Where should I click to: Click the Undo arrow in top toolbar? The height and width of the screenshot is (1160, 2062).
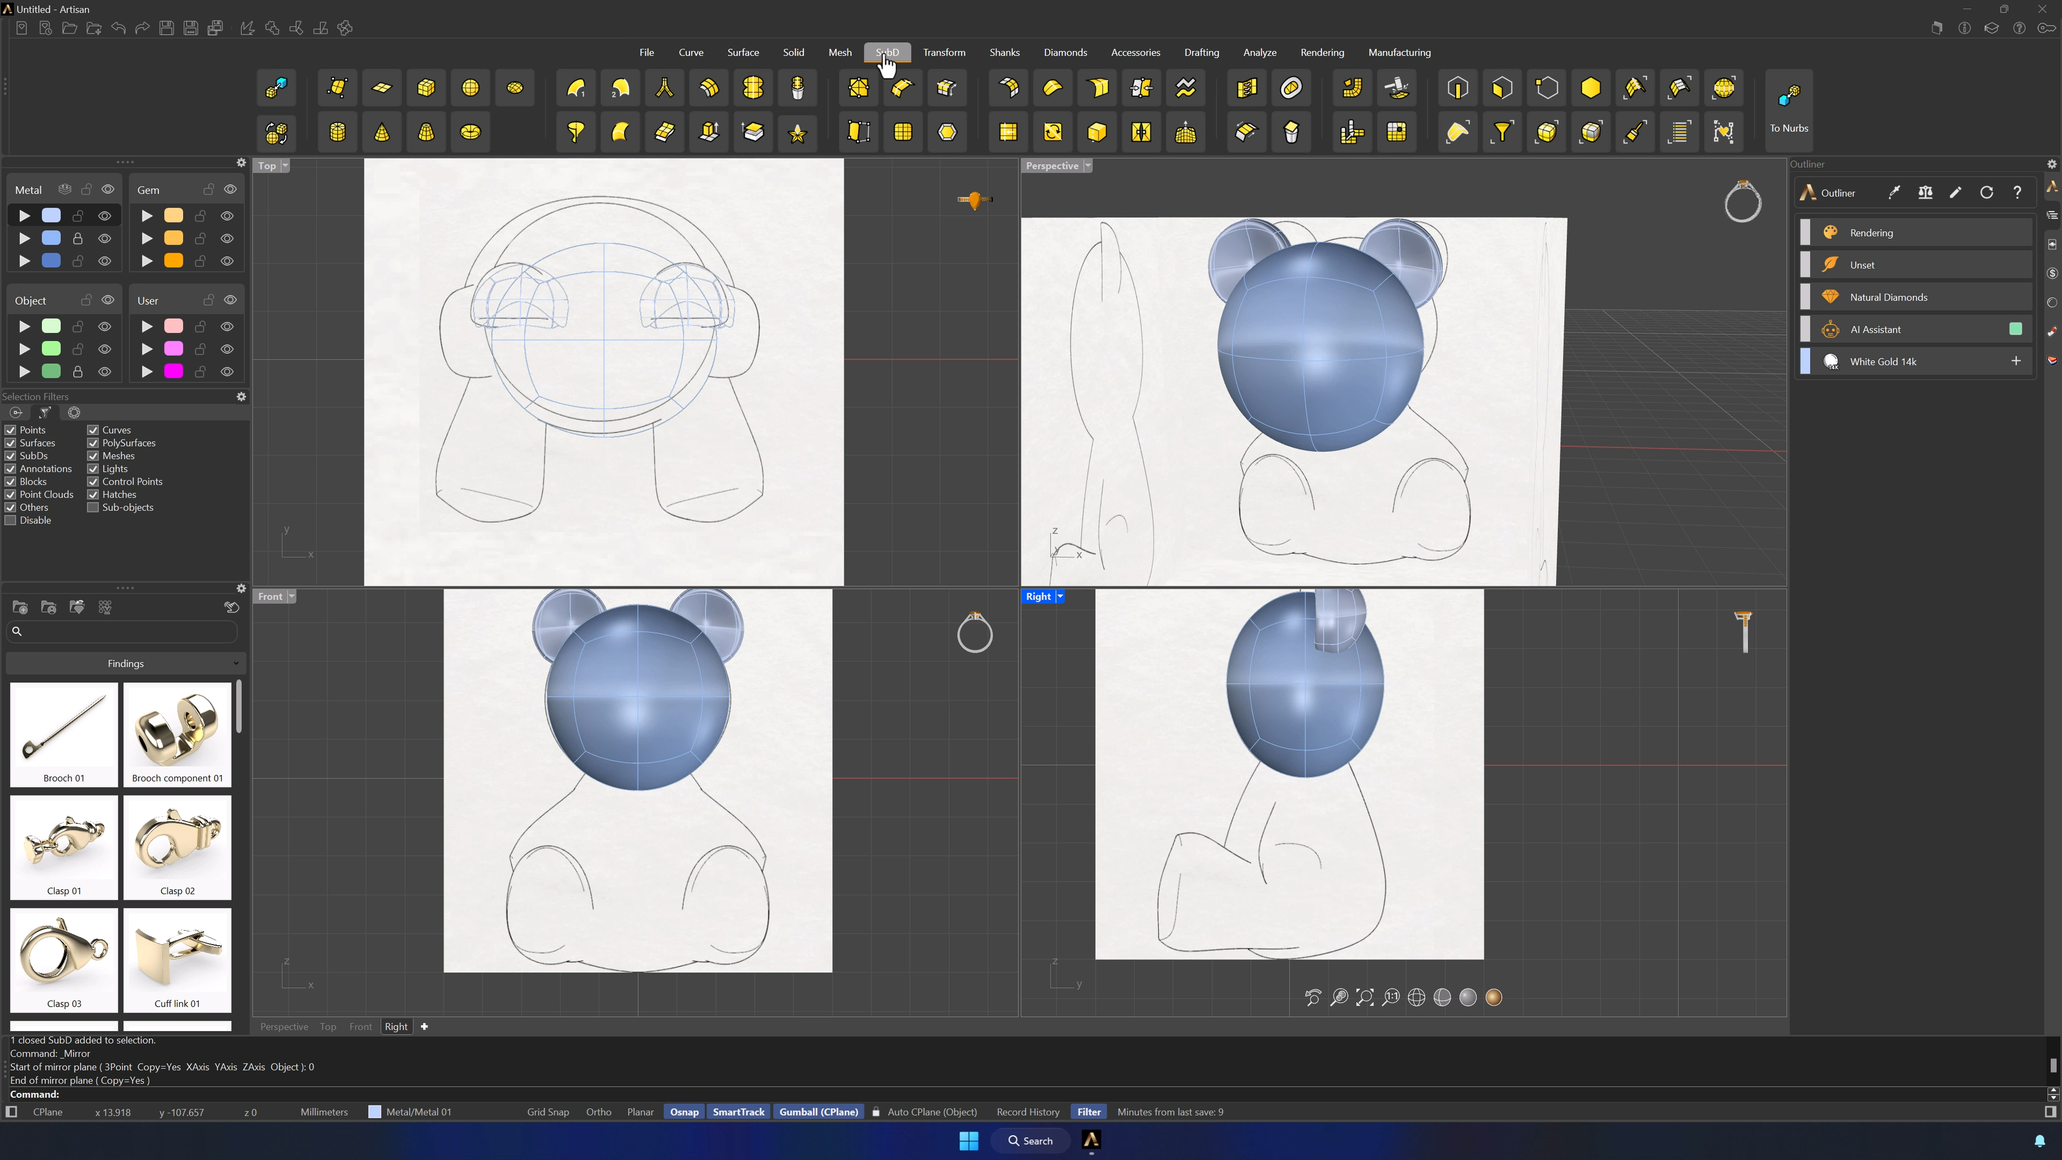pyautogui.click(x=119, y=28)
